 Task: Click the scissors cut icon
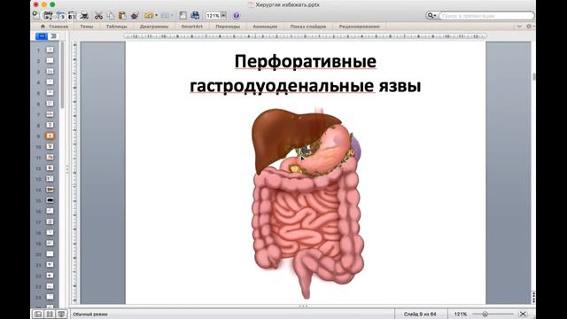coord(98,16)
